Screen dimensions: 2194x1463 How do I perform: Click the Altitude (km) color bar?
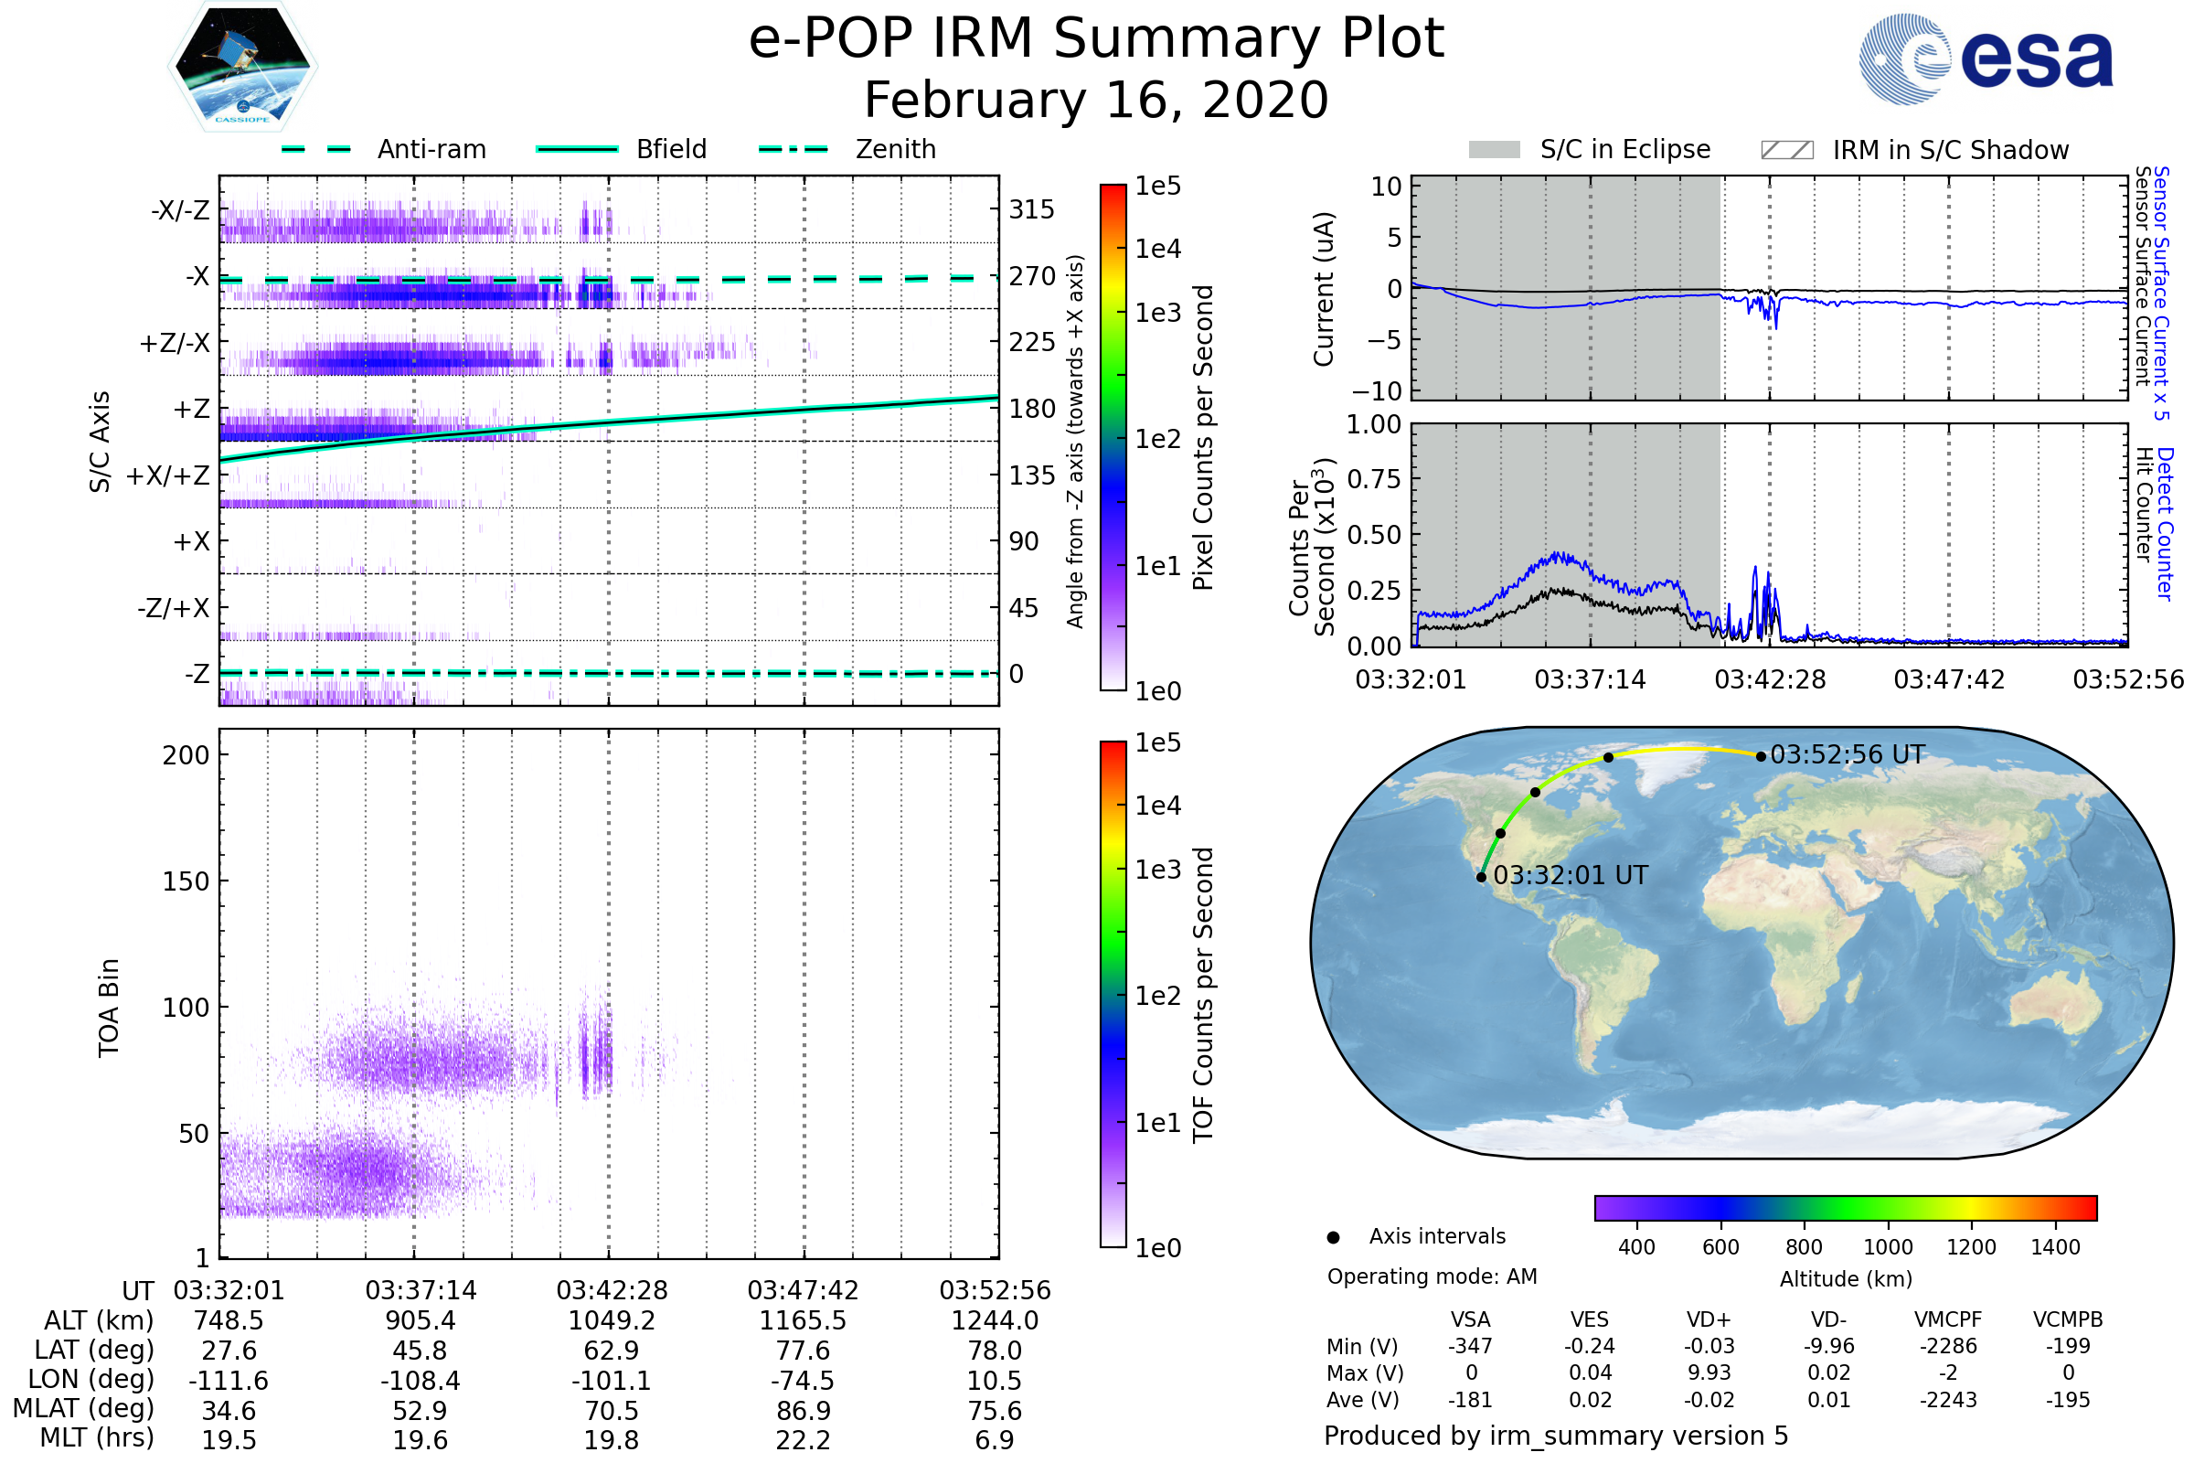coord(1845,1208)
